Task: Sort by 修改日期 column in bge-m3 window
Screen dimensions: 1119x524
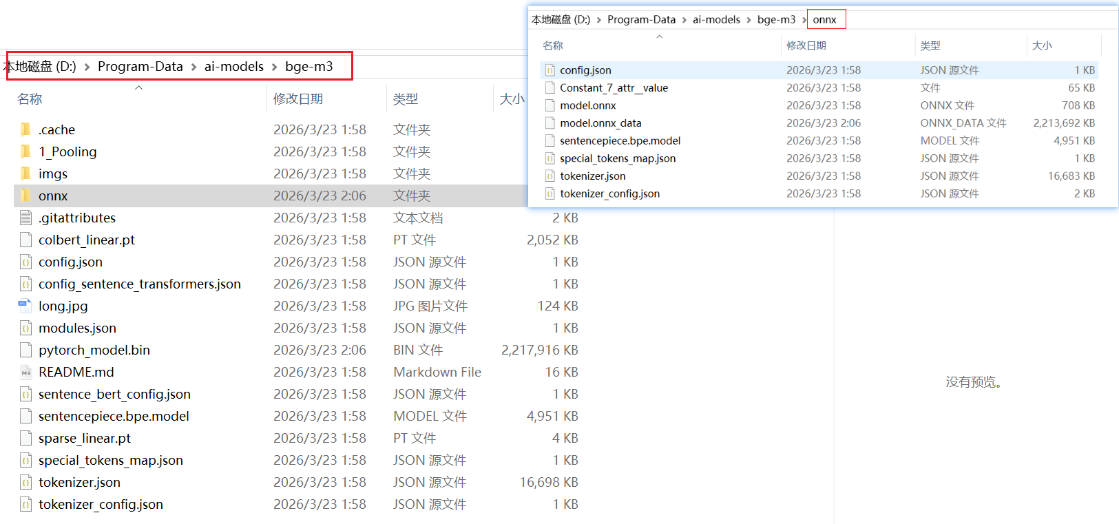Action: [x=298, y=99]
